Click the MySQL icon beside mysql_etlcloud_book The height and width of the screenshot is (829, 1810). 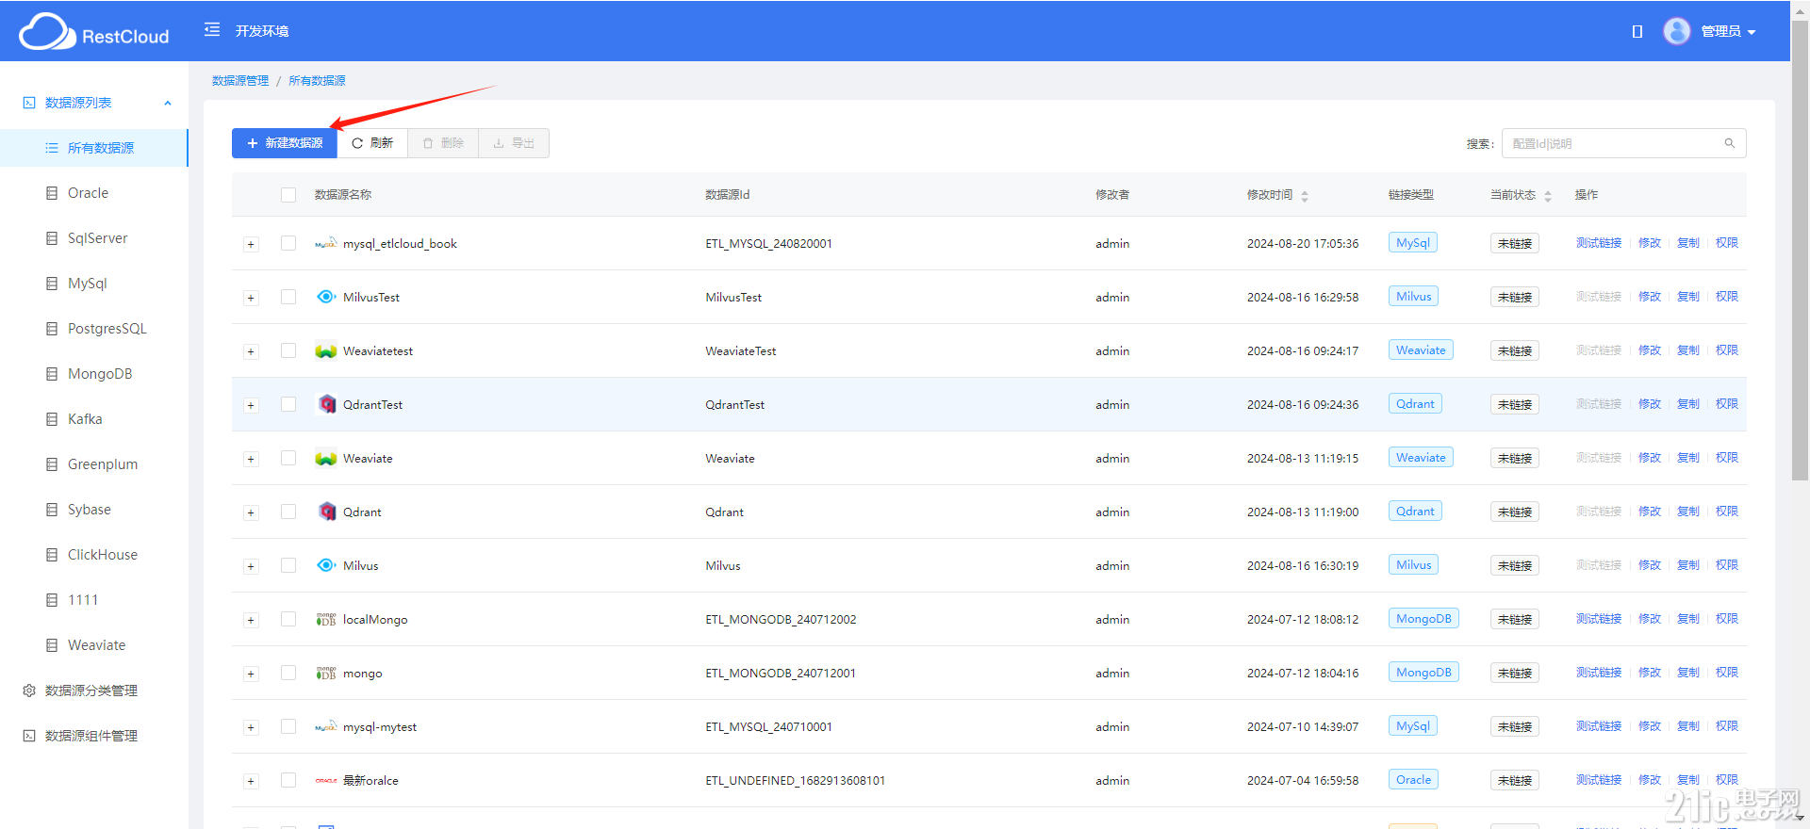coord(326,243)
